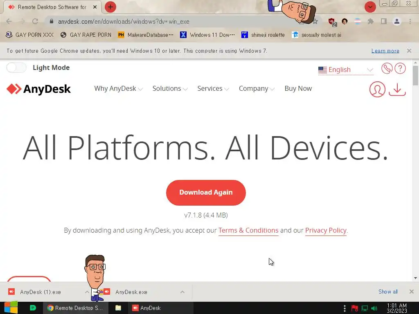Click the v7.1.8 (4.4 MB) version text
The width and height of the screenshot is (419, 314).
coord(206,215)
